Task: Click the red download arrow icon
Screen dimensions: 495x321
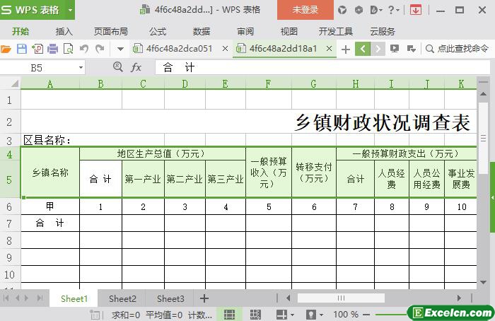Action: pyautogui.click(x=416, y=10)
